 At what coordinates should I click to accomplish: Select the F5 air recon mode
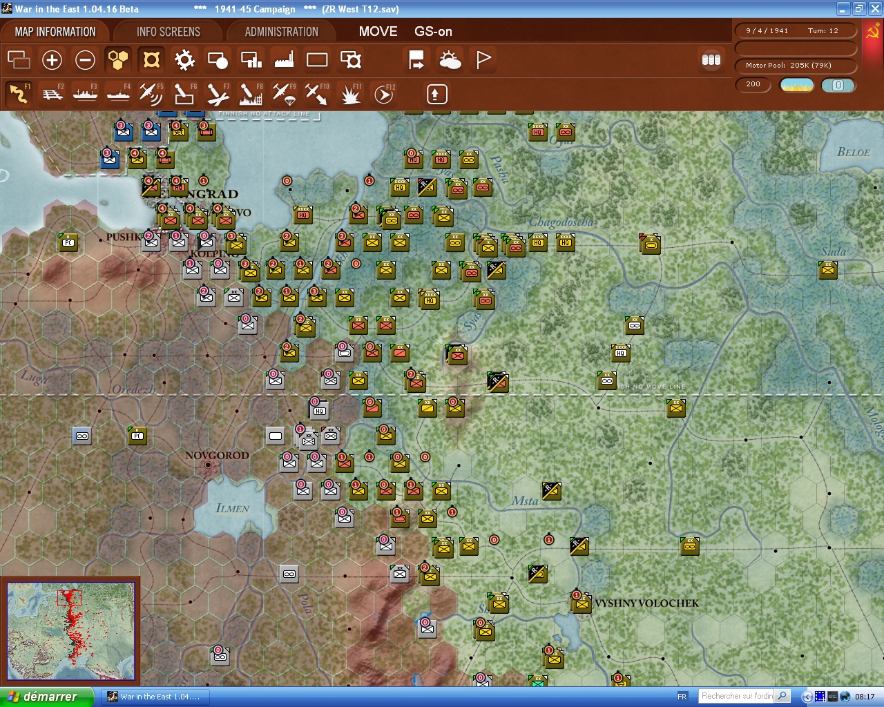[151, 93]
